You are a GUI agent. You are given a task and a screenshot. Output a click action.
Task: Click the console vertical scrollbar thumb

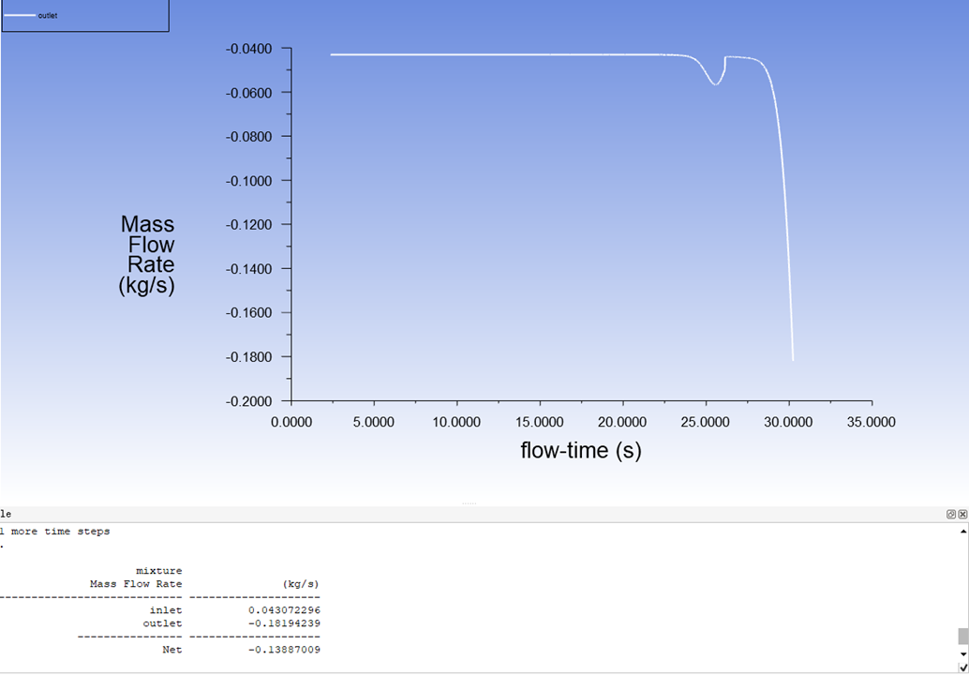962,636
